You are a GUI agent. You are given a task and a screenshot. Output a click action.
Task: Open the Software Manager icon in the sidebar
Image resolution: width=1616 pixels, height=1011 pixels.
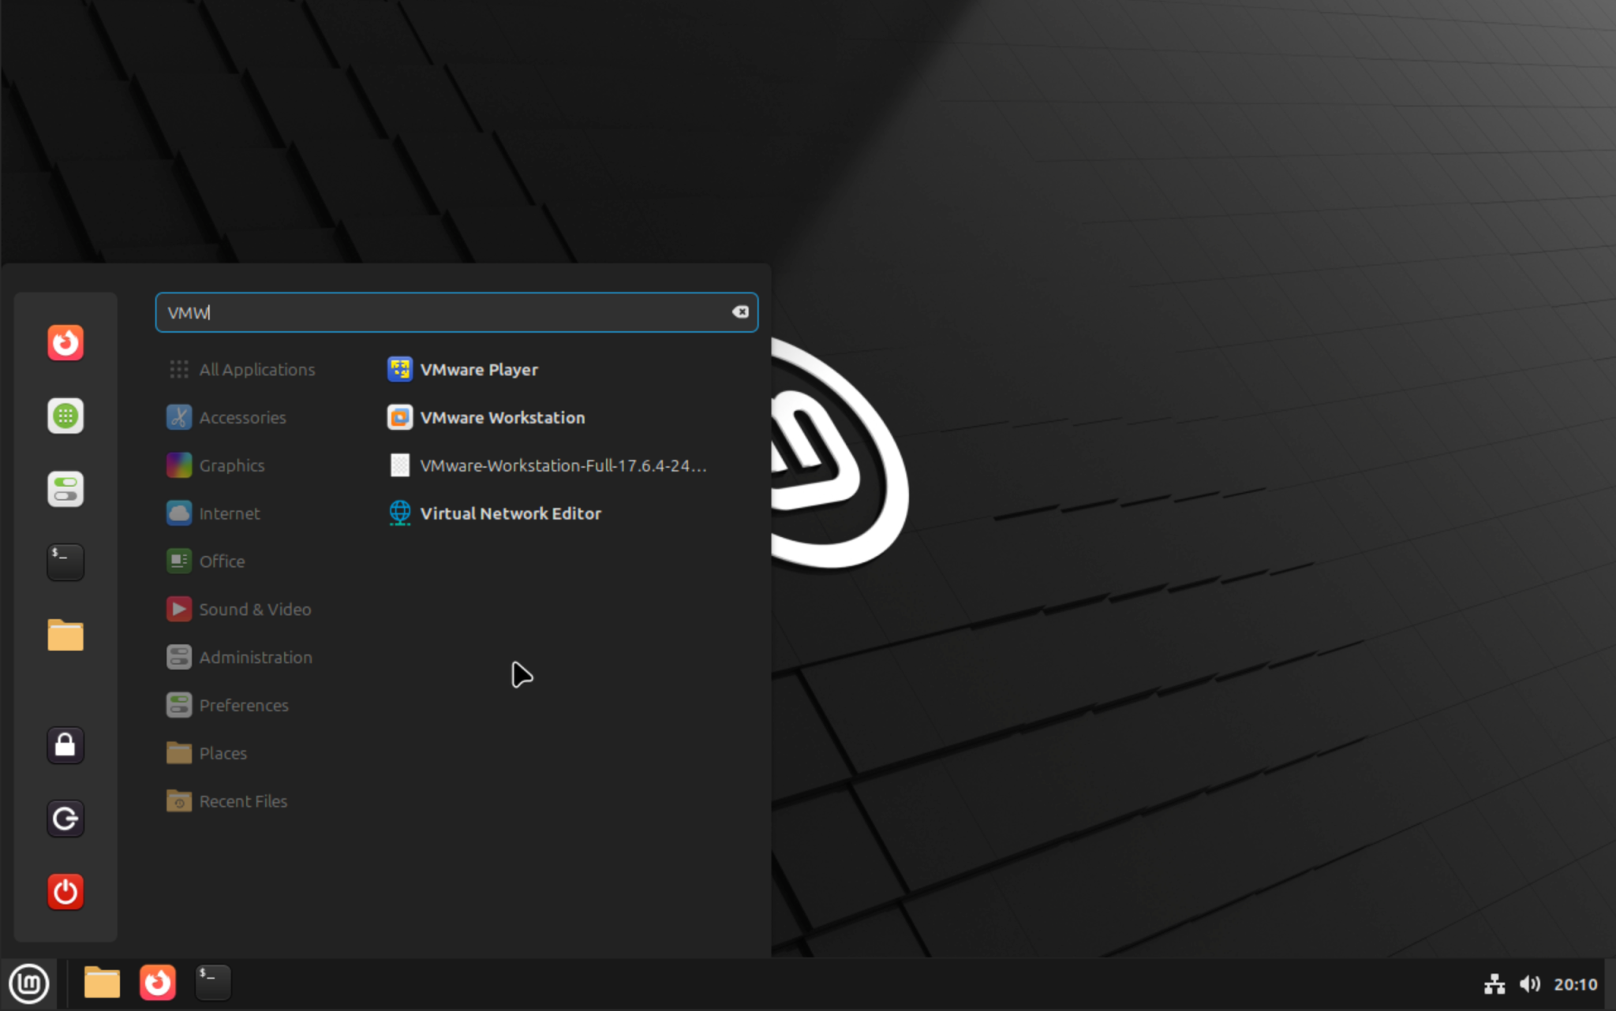tap(65, 416)
